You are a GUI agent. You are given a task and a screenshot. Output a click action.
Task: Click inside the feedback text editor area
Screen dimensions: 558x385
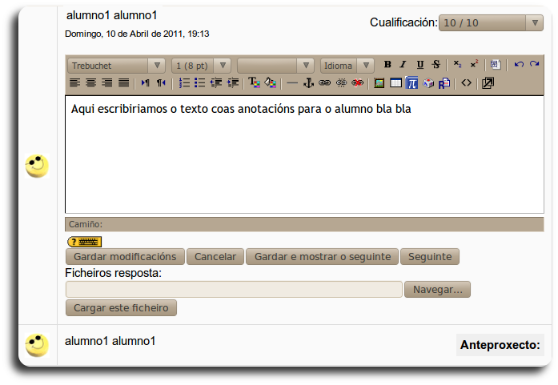[x=305, y=154]
